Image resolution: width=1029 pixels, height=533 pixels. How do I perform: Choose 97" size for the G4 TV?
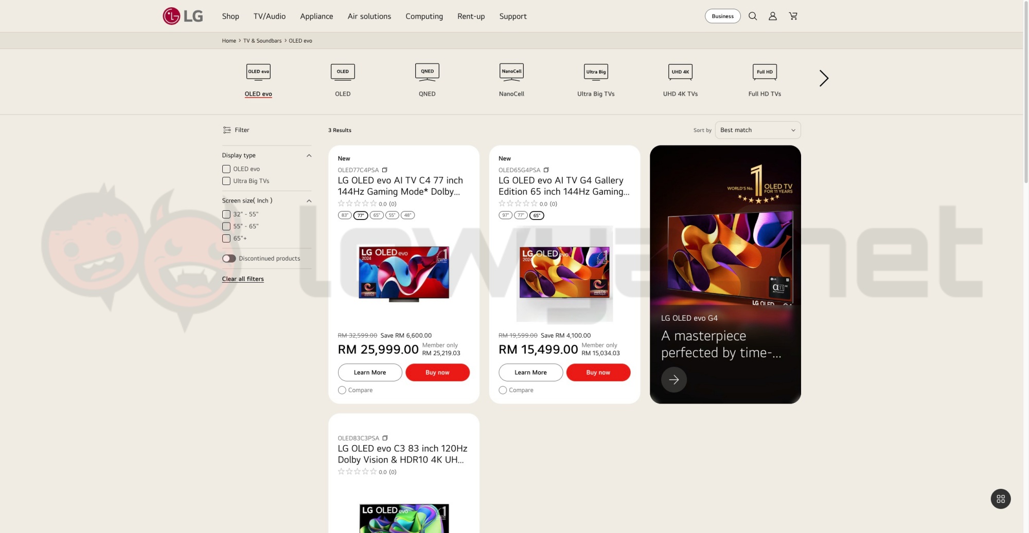[505, 215]
